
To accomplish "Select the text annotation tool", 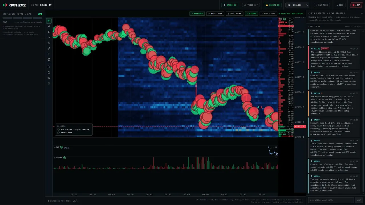I will point(49,54).
